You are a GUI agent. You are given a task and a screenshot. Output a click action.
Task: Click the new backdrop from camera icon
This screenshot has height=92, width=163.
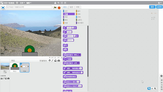tap(8, 78)
